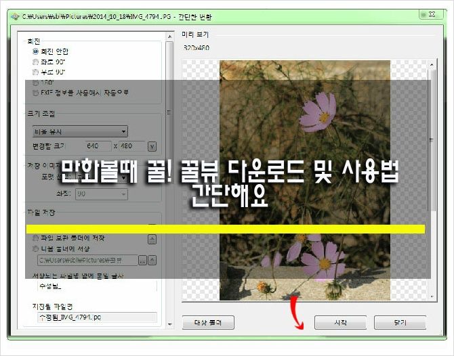Click the preview pane scrollbar down arrow
This screenshot has height=356, width=454.
point(432,296)
